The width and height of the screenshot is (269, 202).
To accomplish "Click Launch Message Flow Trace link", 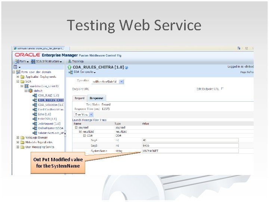I will click(x=89, y=120).
